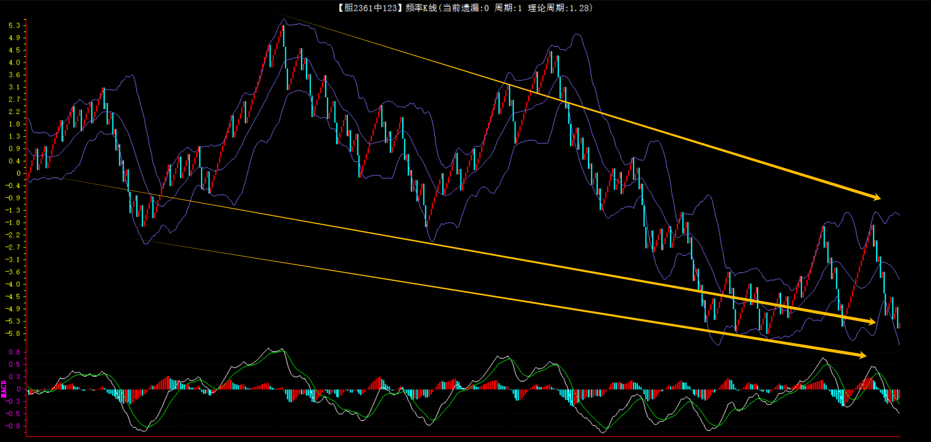Click the upper yellow trendline arrowhead
Screen dimensions: 931x442
click(876, 197)
